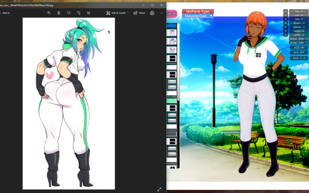The image size is (309, 193).
Task: Print the image using the printer icon
Action: [152, 13]
